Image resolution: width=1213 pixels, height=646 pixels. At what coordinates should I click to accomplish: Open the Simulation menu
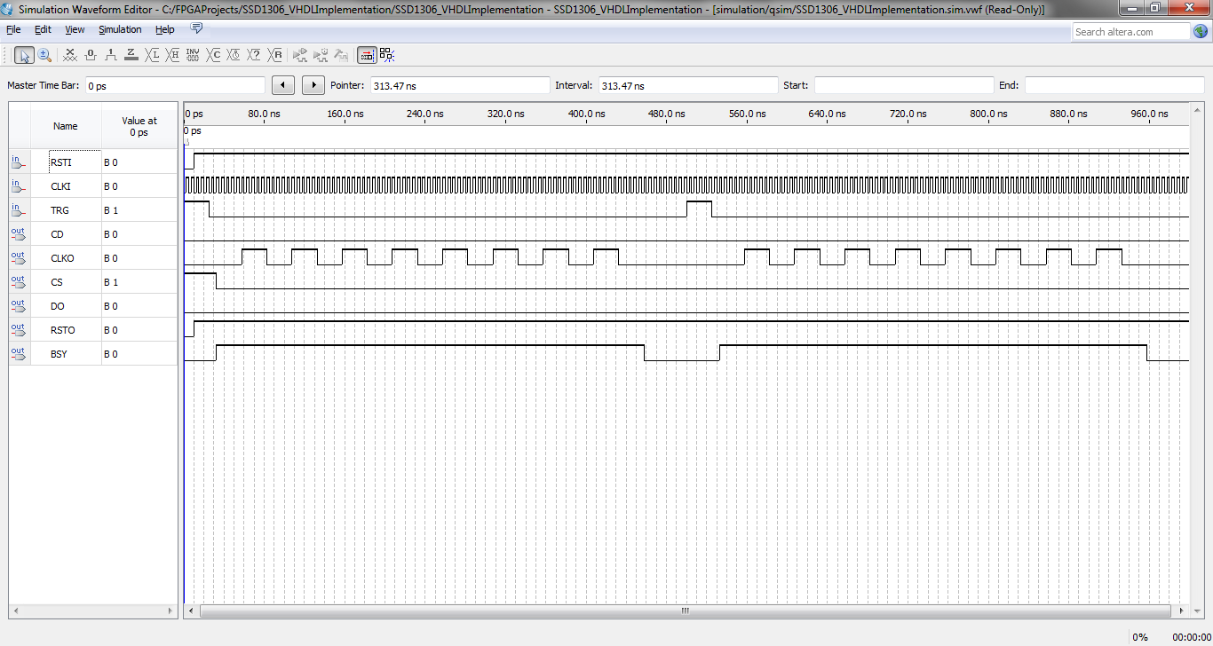click(120, 29)
